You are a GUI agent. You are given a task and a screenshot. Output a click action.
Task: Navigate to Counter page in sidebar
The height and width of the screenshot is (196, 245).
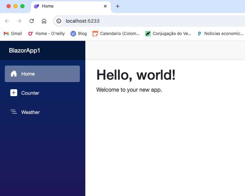30,93
